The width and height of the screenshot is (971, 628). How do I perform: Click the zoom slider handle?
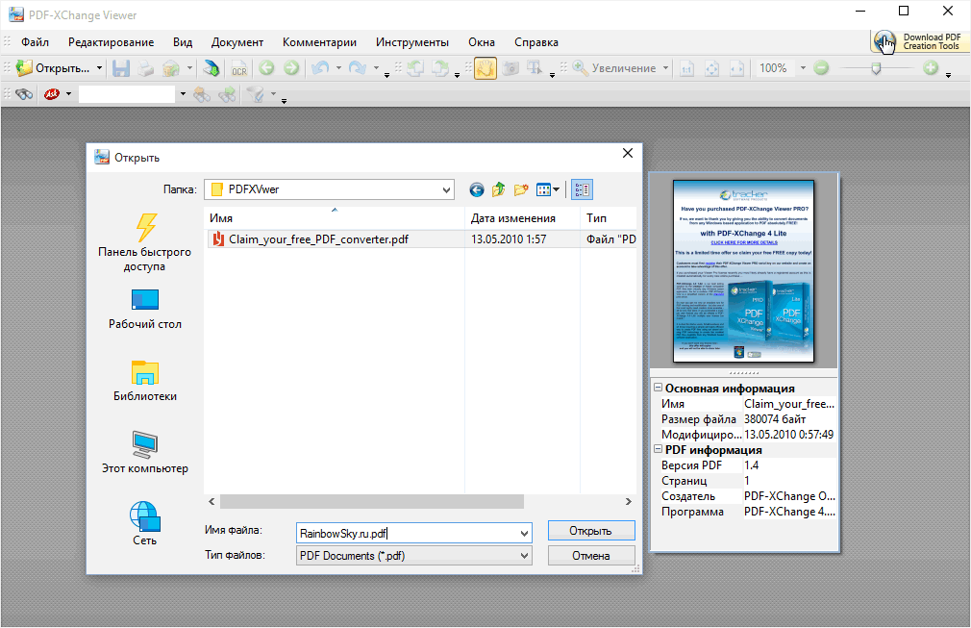[x=876, y=68]
